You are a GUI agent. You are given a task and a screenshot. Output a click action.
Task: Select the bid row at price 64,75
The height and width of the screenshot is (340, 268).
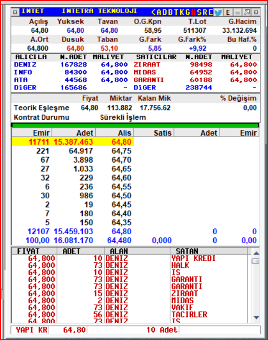coord(73,151)
